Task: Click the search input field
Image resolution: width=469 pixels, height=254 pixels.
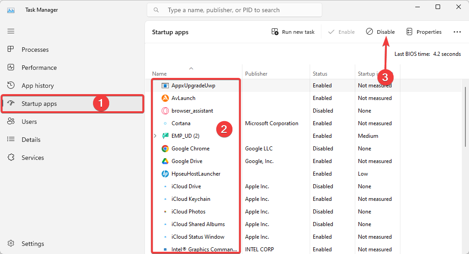Action: coord(235,10)
